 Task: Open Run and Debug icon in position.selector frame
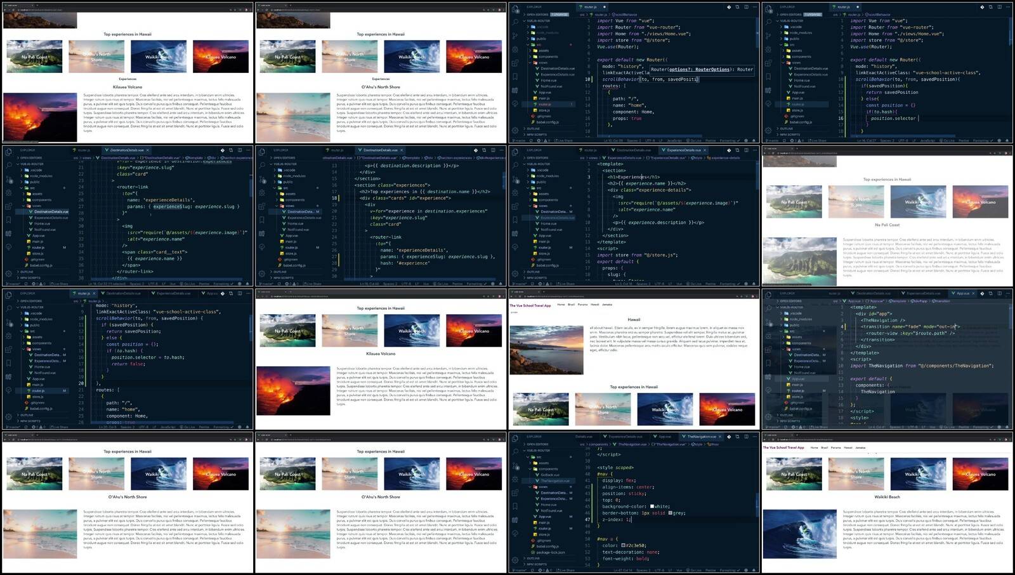pos(768,50)
